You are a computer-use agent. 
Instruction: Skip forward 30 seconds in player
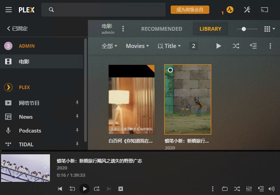[97, 189]
